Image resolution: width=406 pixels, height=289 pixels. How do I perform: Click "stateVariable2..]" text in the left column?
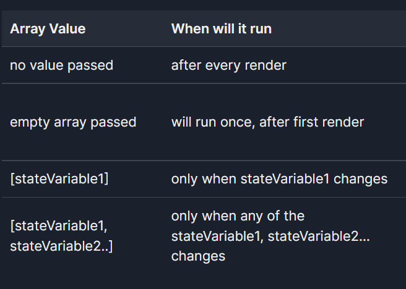click(x=61, y=247)
